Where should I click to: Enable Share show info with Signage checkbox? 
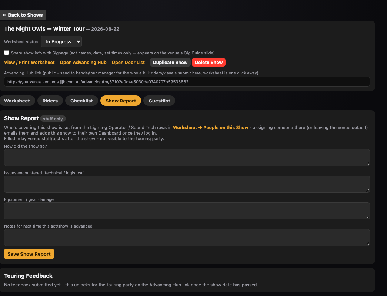tap(6, 53)
